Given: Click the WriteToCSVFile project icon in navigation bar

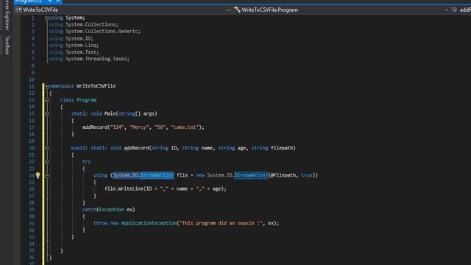Looking at the screenshot, I should (x=18, y=10).
